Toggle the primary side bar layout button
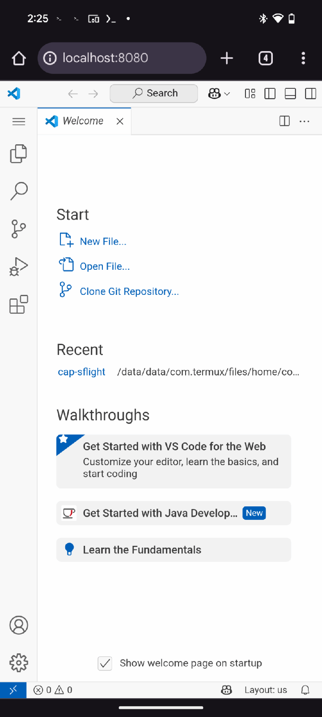 click(270, 93)
